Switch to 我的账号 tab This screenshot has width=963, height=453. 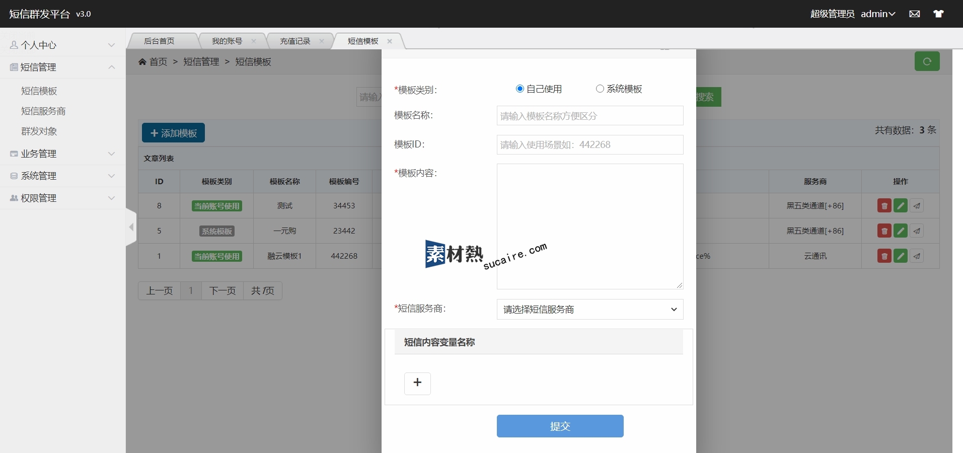pos(227,41)
